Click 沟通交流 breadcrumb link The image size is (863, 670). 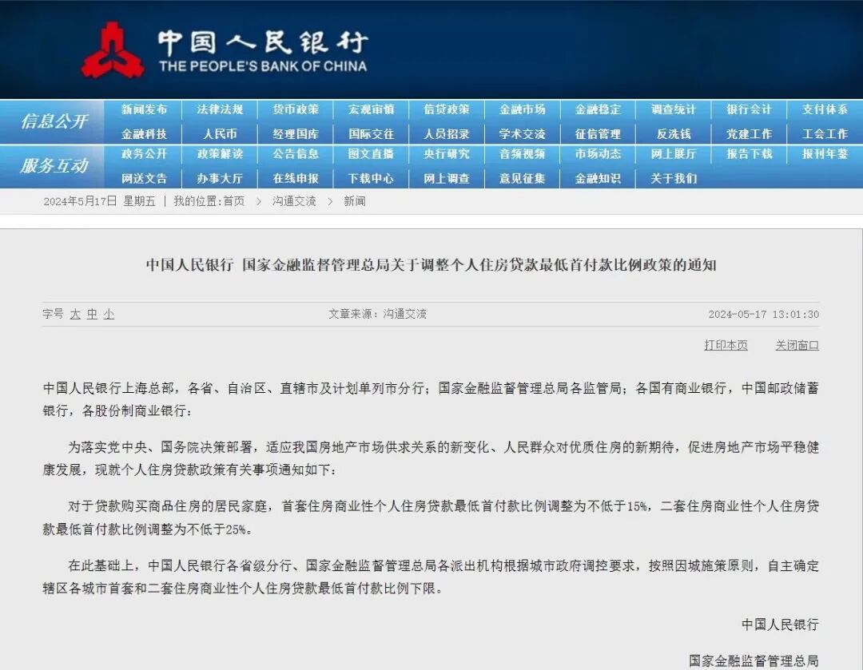(x=294, y=201)
